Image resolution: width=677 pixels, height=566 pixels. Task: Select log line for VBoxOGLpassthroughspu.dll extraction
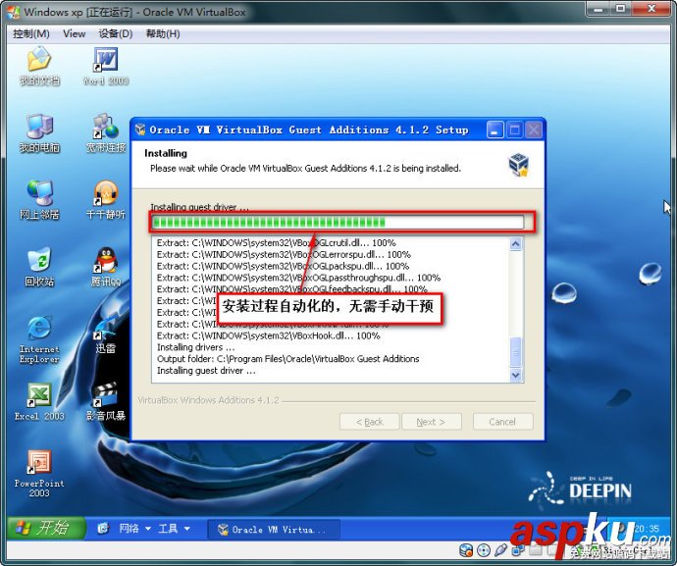[x=299, y=278]
